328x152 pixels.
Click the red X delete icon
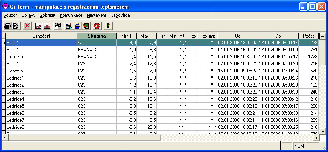click(27, 26)
